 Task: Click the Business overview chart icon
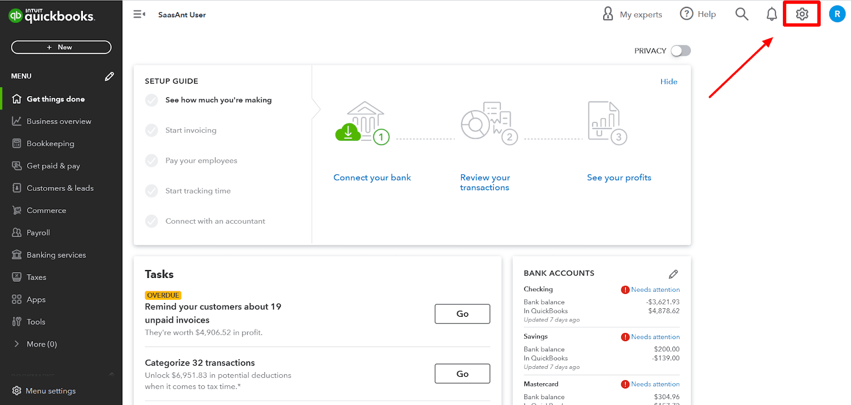click(x=17, y=121)
